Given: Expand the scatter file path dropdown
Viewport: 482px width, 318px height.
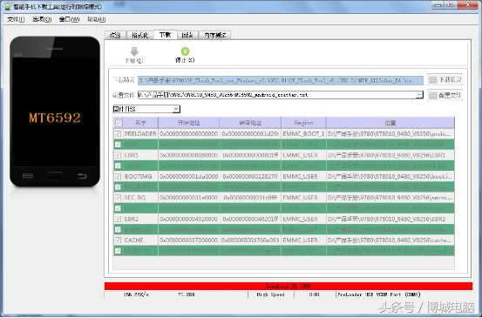Looking at the screenshot, I should 419,95.
